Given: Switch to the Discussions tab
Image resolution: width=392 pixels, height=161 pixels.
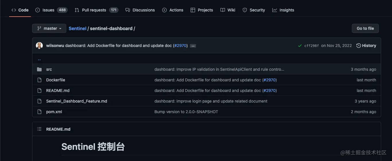Looking at the screenshot, I should (140, 10).
